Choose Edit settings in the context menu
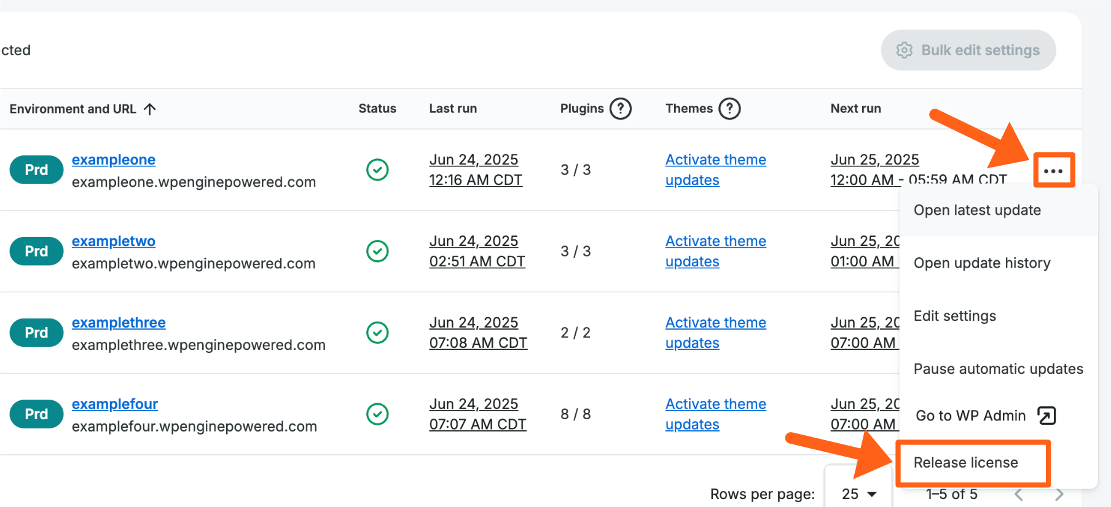 click(954, 315)
